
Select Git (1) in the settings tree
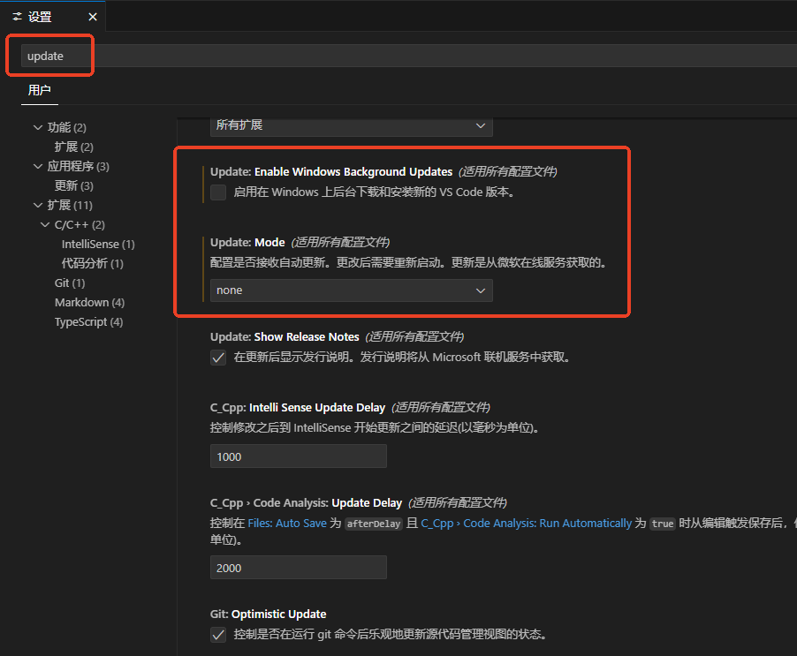[x=70, y=283]
